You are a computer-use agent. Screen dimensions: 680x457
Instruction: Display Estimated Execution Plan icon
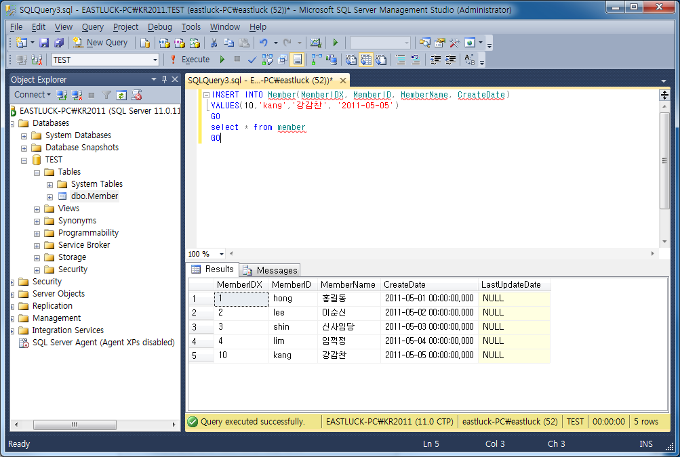point(267,60)
